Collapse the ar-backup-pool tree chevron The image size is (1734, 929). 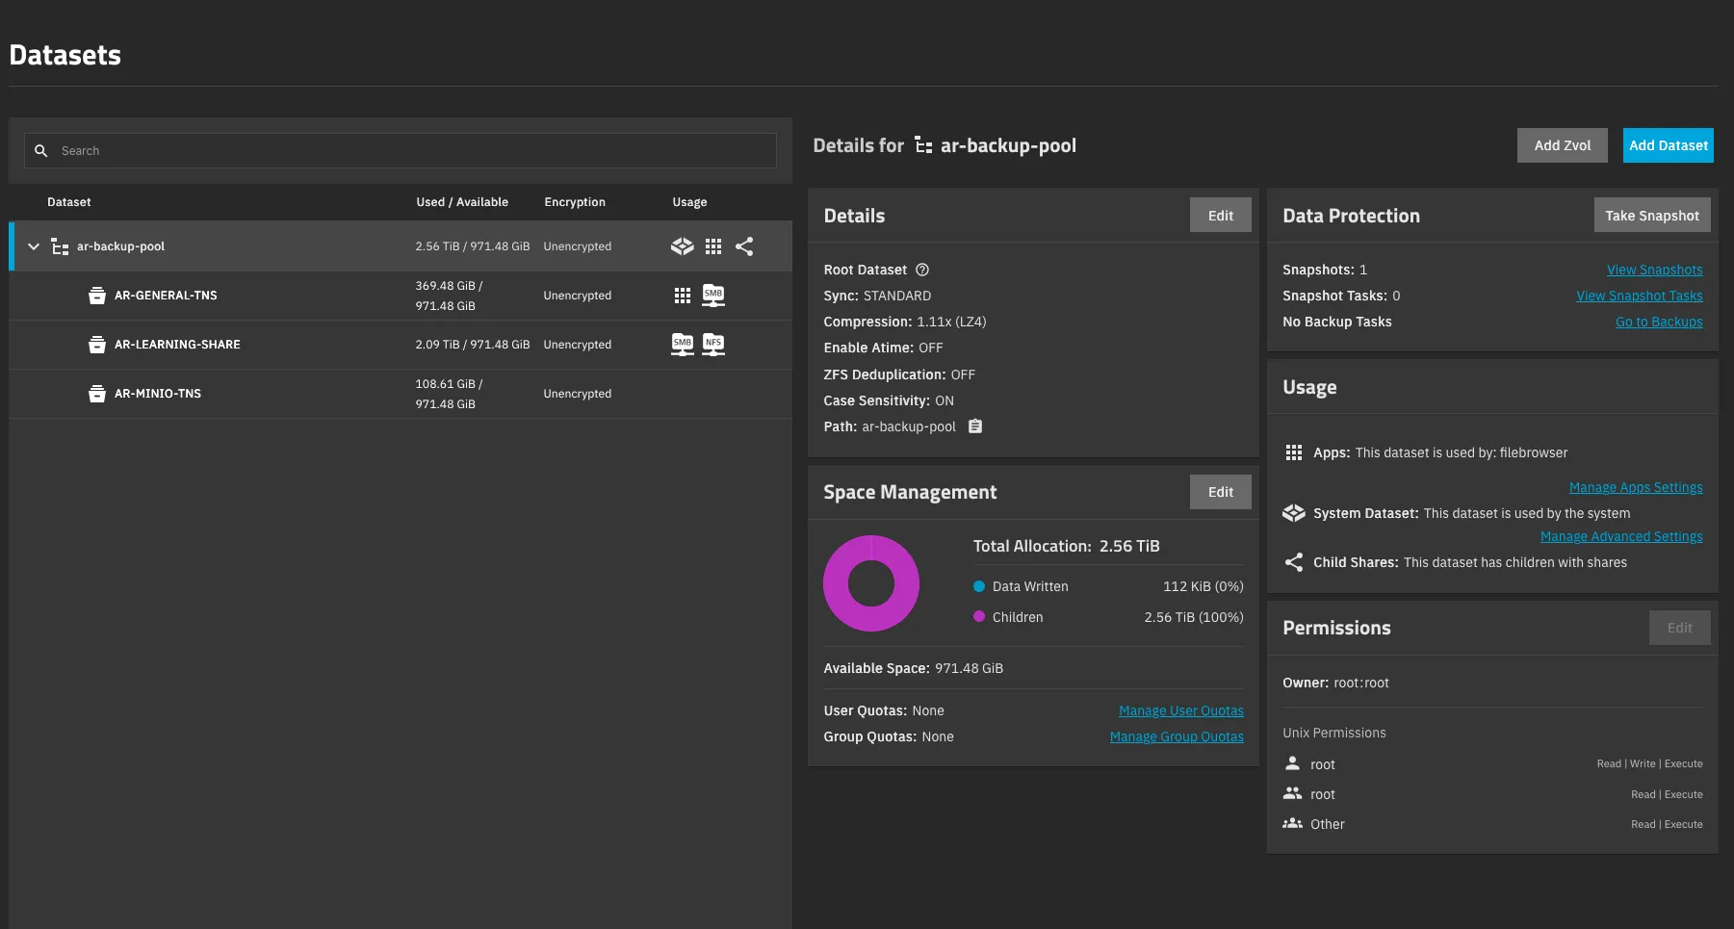click(x=34, y=246)
